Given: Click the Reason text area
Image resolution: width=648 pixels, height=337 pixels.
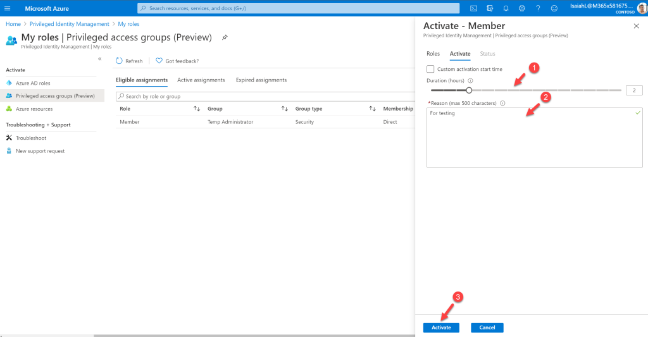Looking at the screenshot, I should (x=534, y=138).
